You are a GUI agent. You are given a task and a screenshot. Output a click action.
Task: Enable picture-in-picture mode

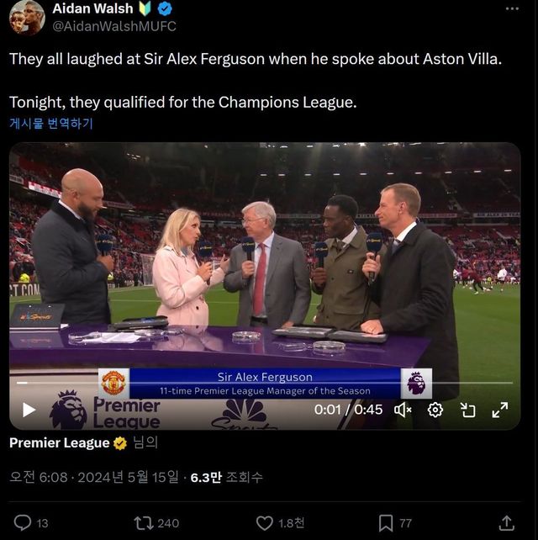(467, 410)
